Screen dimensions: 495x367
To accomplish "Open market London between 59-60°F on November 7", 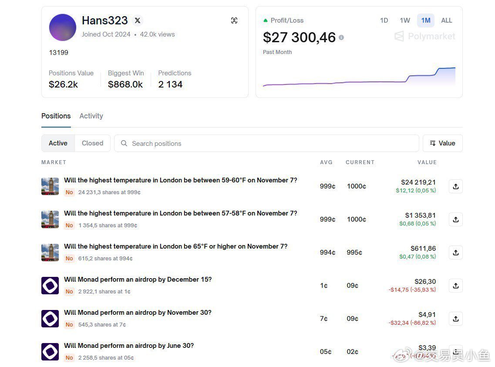I will pyautogui.click(x=181, y=180).
